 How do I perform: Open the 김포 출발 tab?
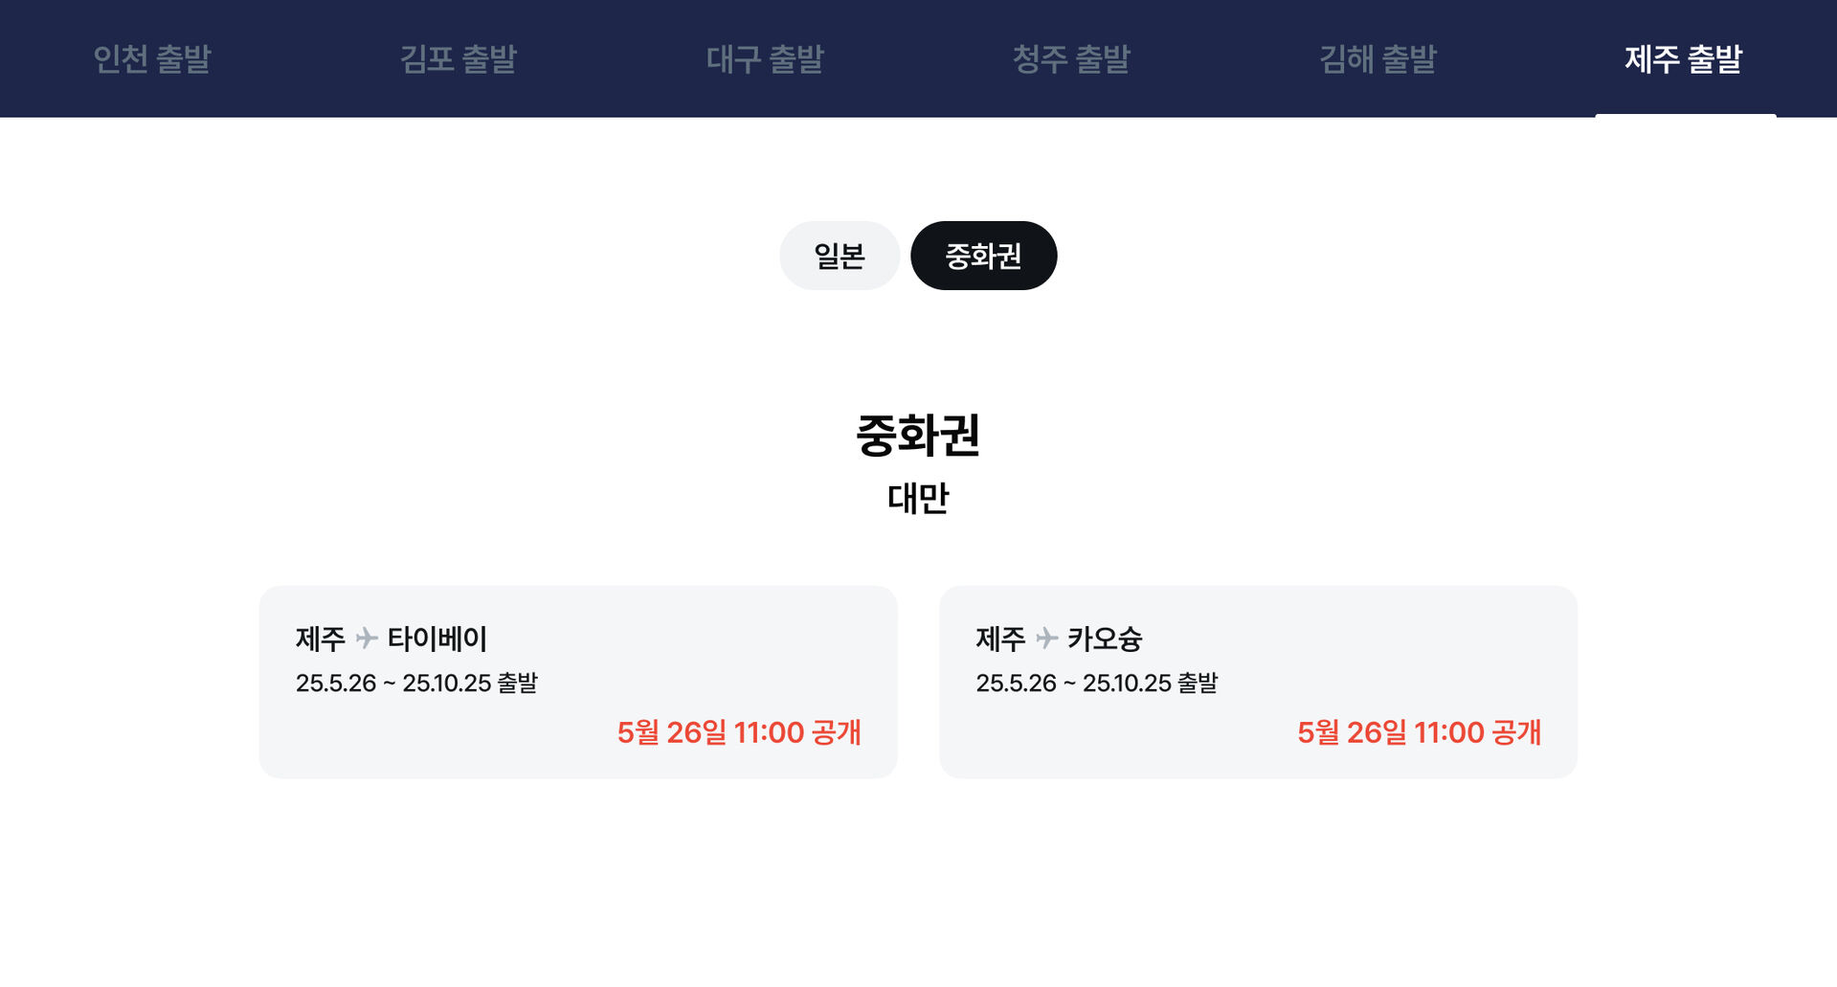click(459, 59)
